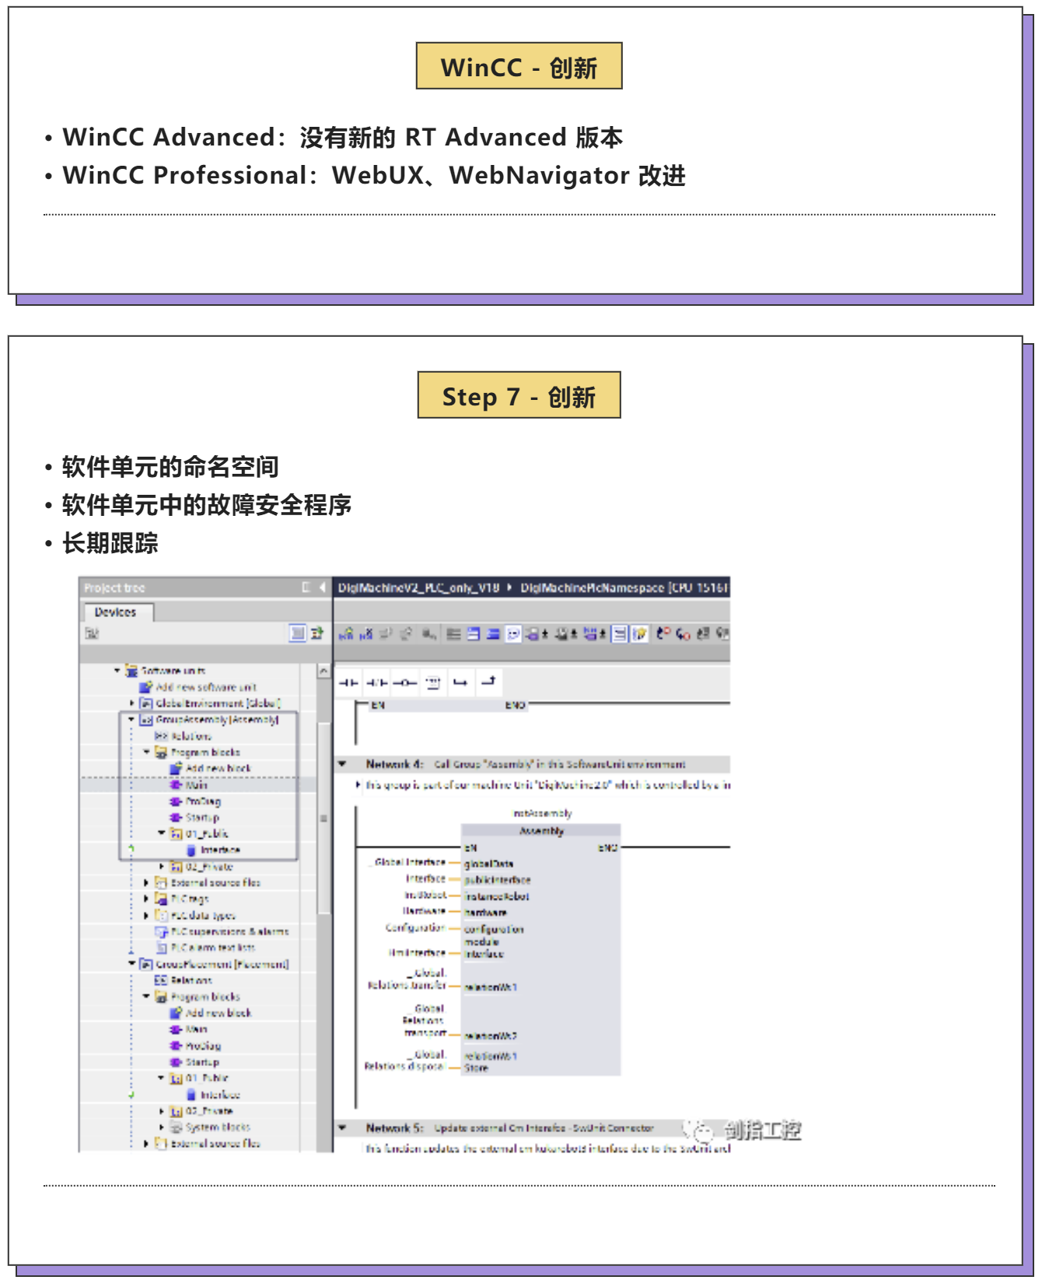Click the project tree filter icon at left
Screen dimensions: 1042x1287
pyautogui.click(x=93, y=633)
